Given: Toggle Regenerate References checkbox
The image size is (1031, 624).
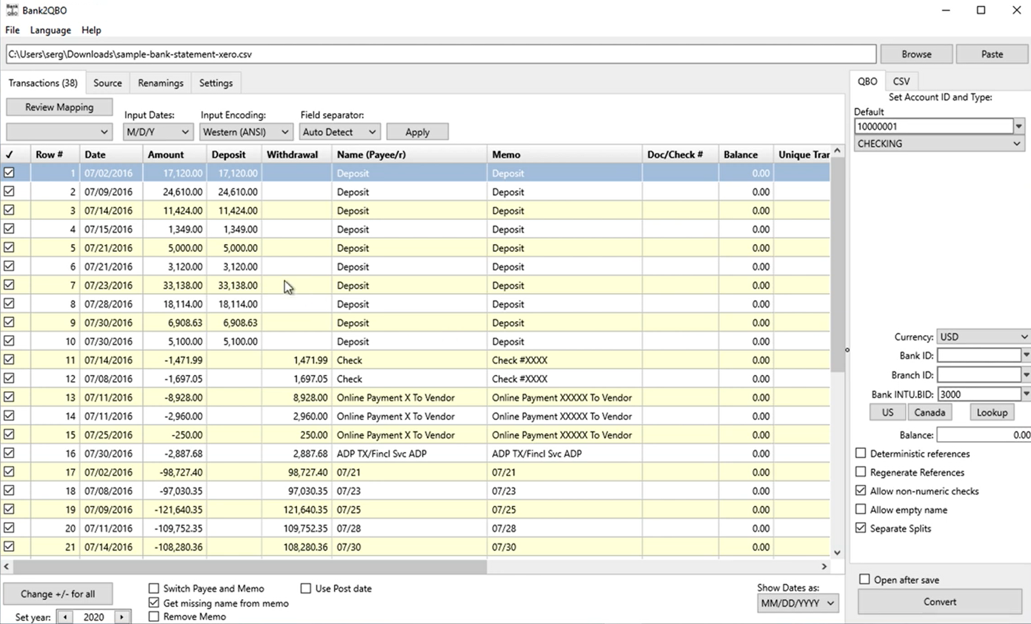Looking at the screenshot, I should point(861,472).
